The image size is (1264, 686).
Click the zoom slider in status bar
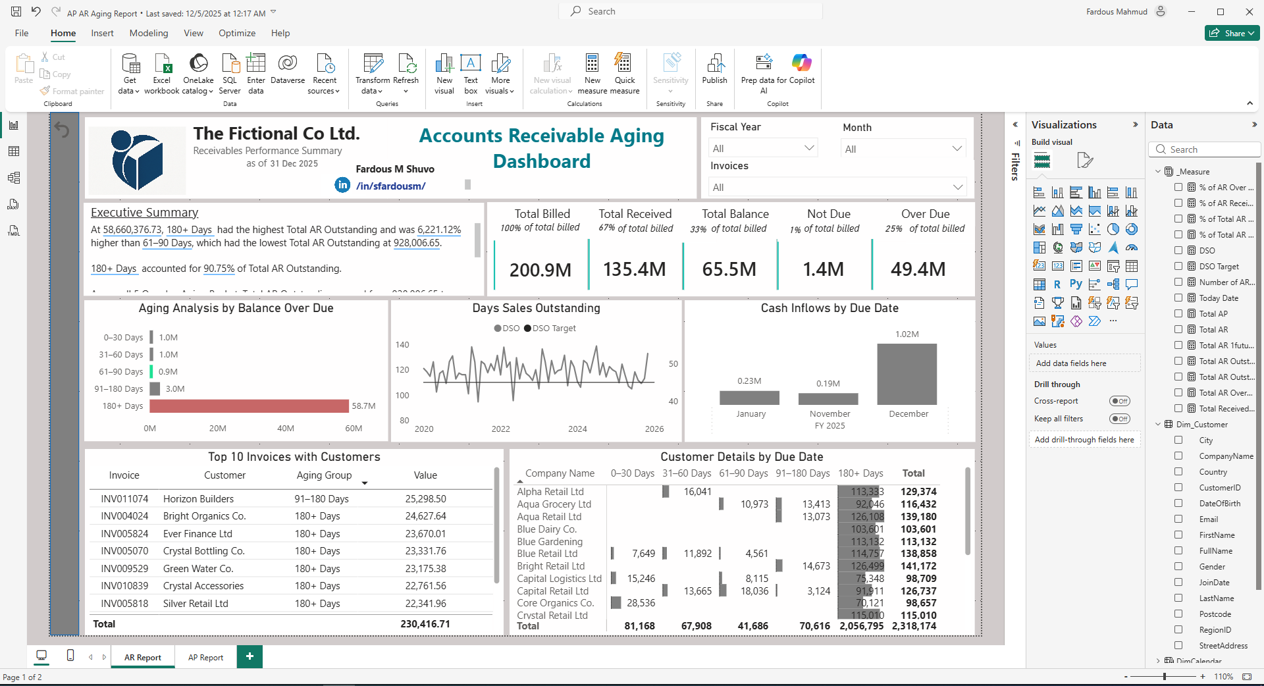(1165, 677)
